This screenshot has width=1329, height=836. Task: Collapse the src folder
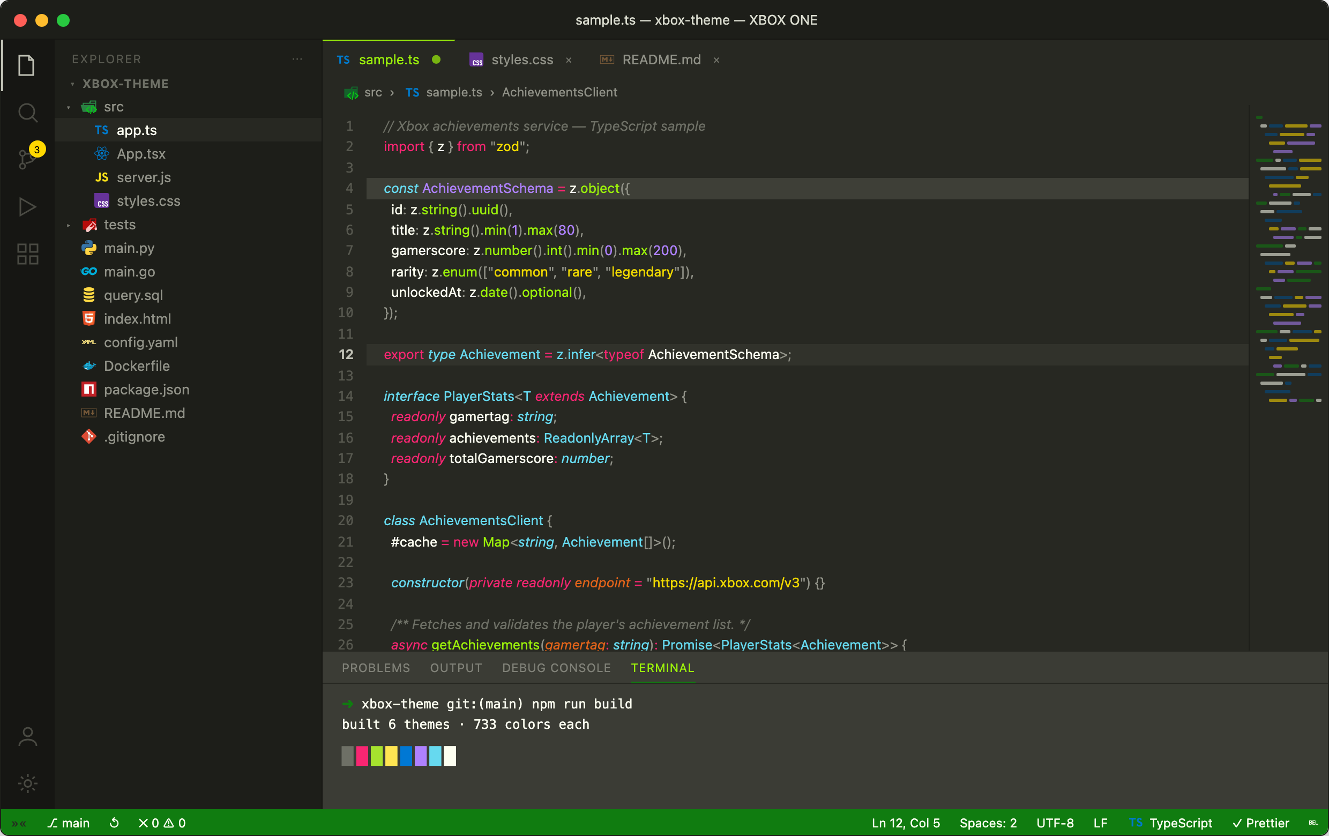click(x=69, y=107)
